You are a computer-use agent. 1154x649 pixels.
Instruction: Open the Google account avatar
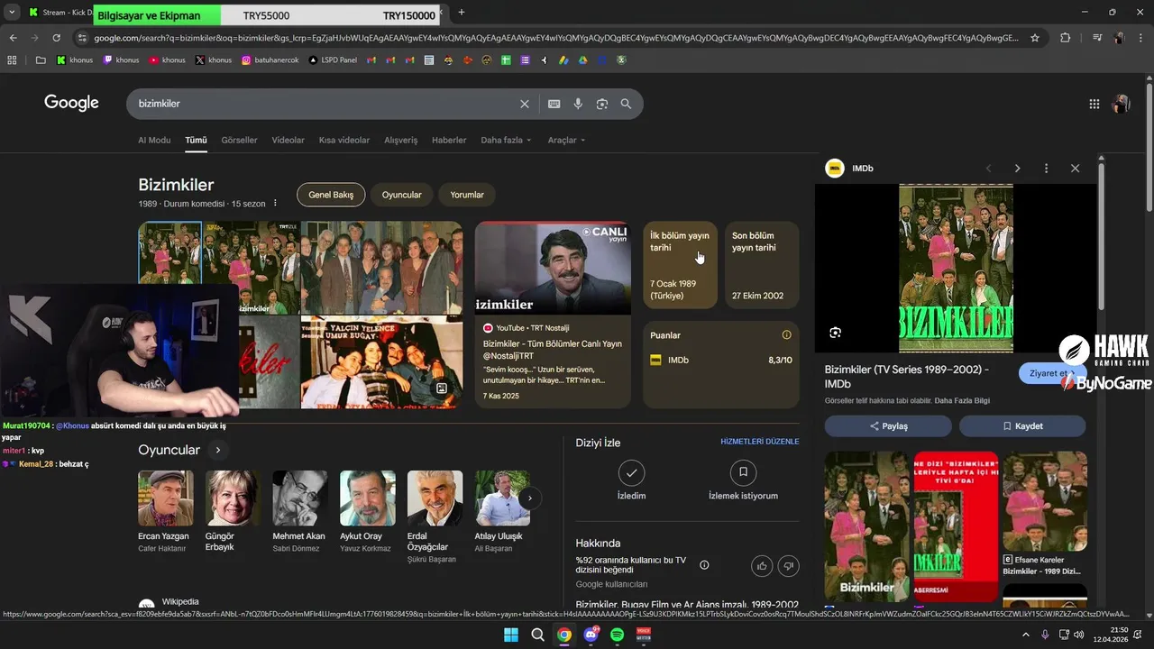click(1122, 104)
